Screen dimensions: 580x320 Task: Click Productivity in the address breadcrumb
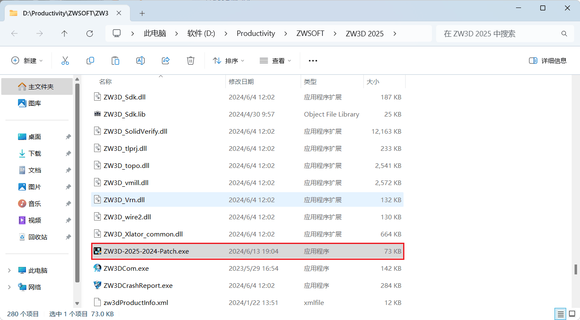[256, 33]
